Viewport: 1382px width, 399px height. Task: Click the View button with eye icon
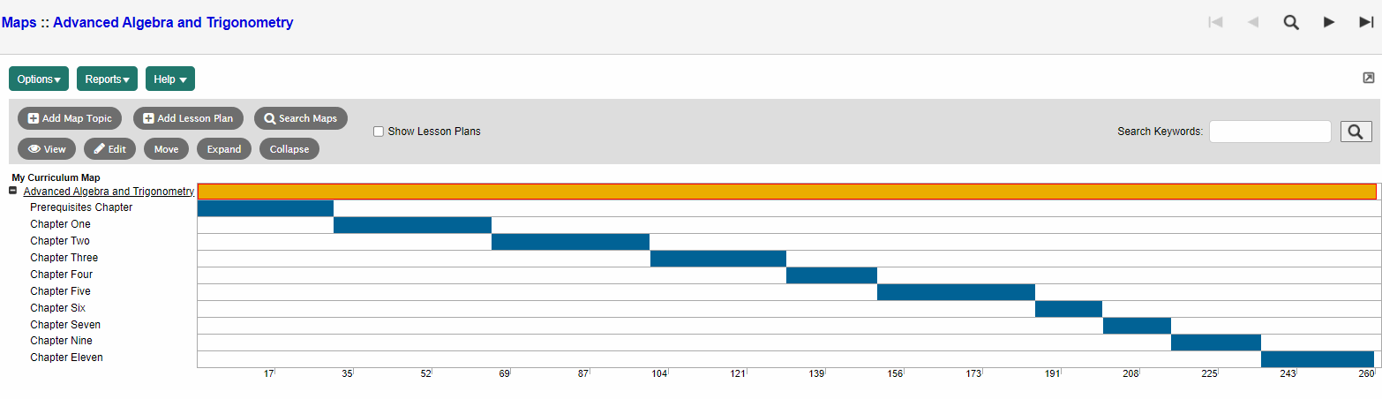point(48,149)
